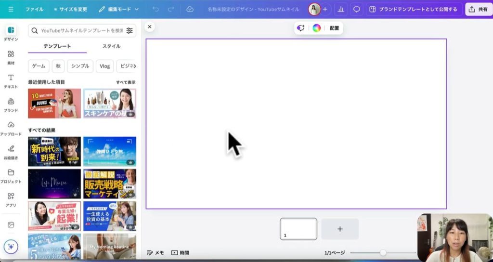Expand the 編集モード dropdown
This screenshot has width=493, height=262.
pos(119,9)
